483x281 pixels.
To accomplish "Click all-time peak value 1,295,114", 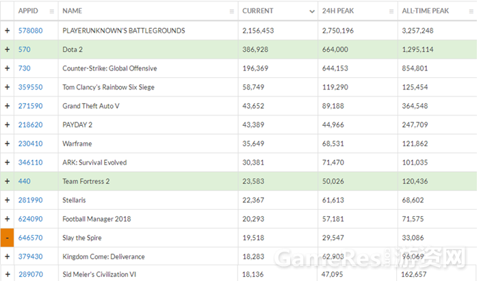I will pyautogui.click(x=418, y=49).
